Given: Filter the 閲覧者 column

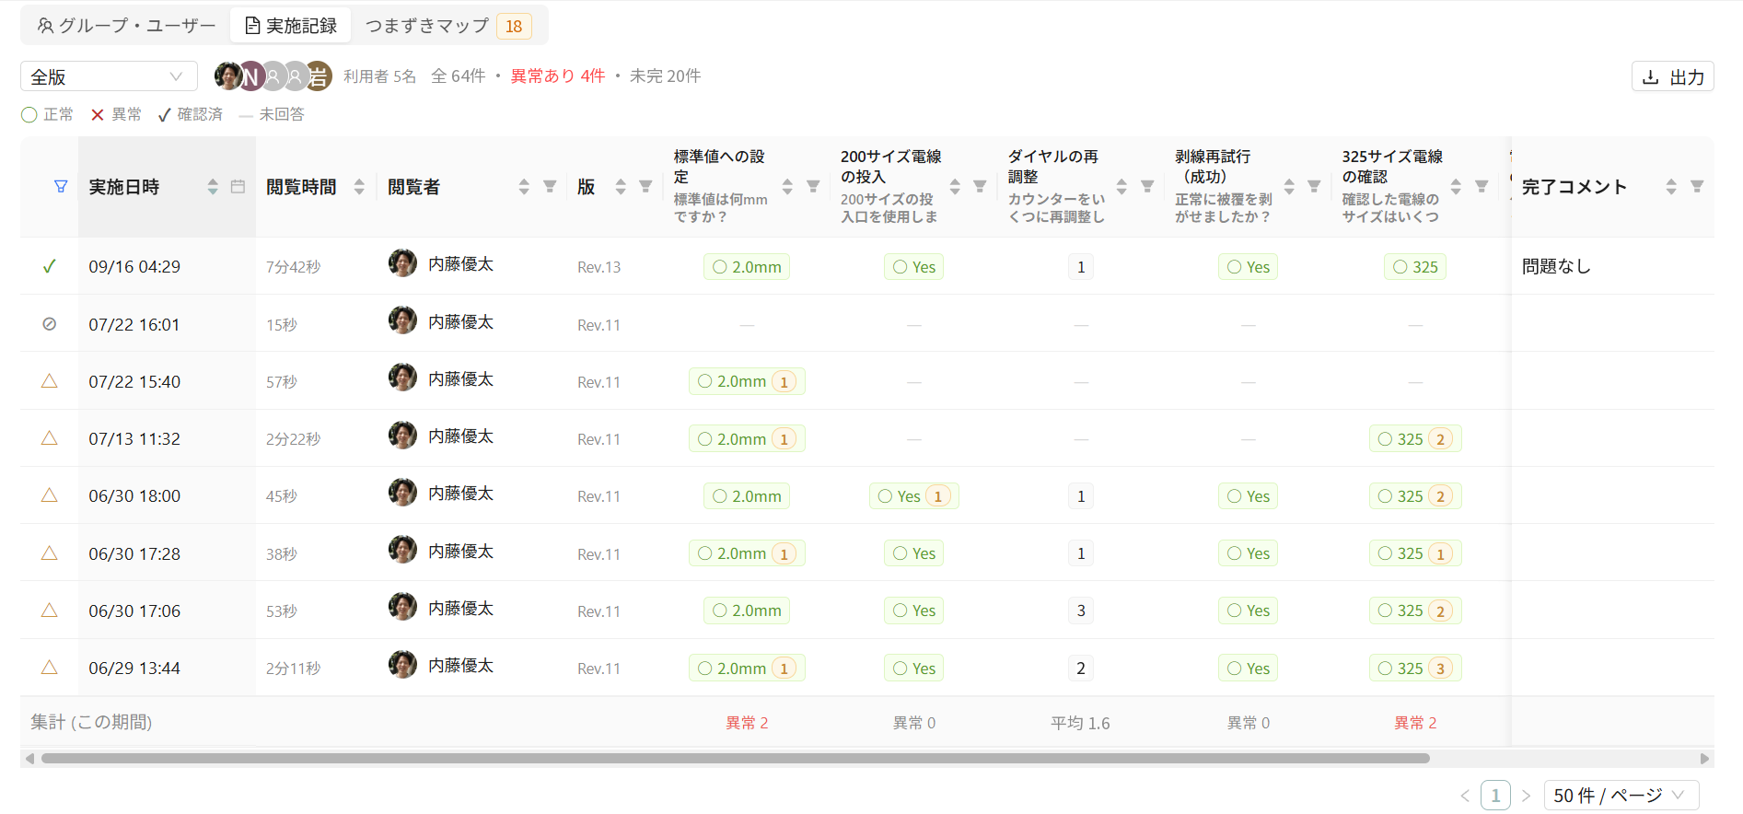Looking at the screenshot, I should click(550, 187).
